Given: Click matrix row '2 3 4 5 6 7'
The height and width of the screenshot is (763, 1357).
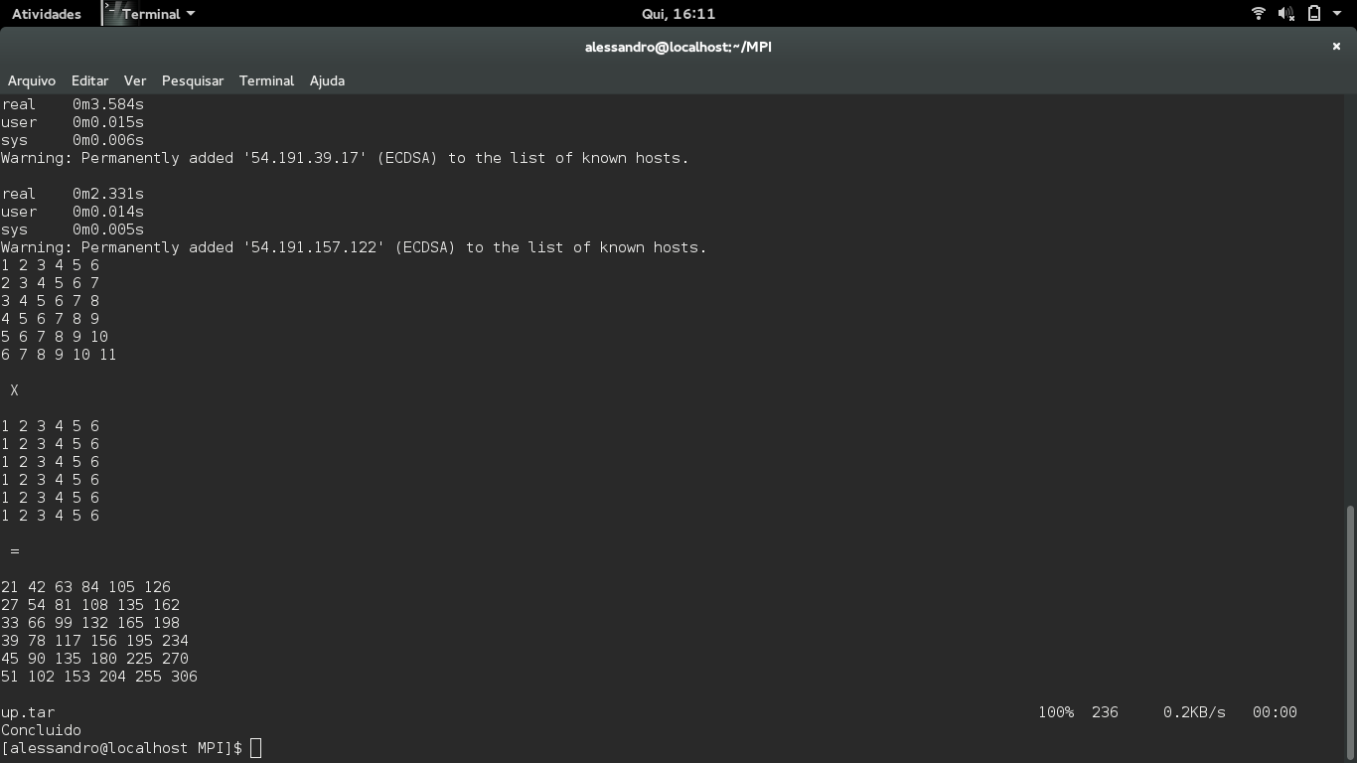Looking at the screenshot, I should tap(50, 283).
